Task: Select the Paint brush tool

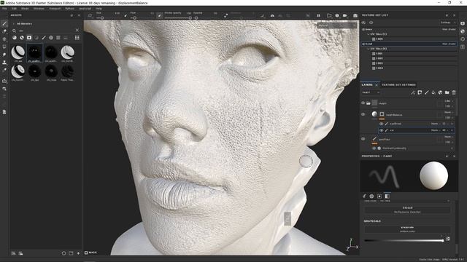Action: click(x=4, y=23)
